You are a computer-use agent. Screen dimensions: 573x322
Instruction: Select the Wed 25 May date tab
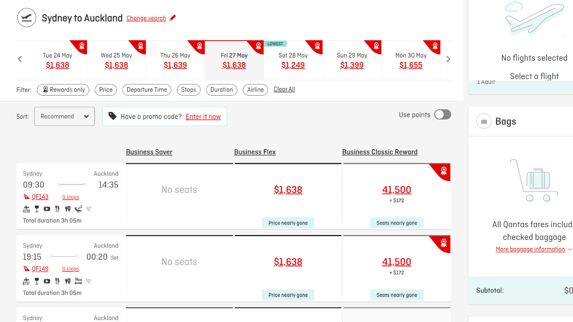[x=116, y=60]
